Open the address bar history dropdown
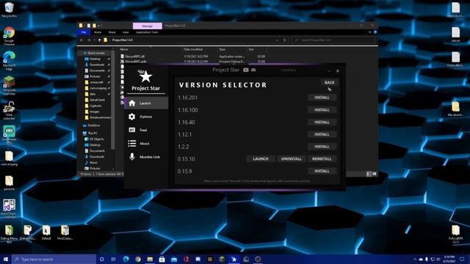Screen dimensions: 470x264 278,40
